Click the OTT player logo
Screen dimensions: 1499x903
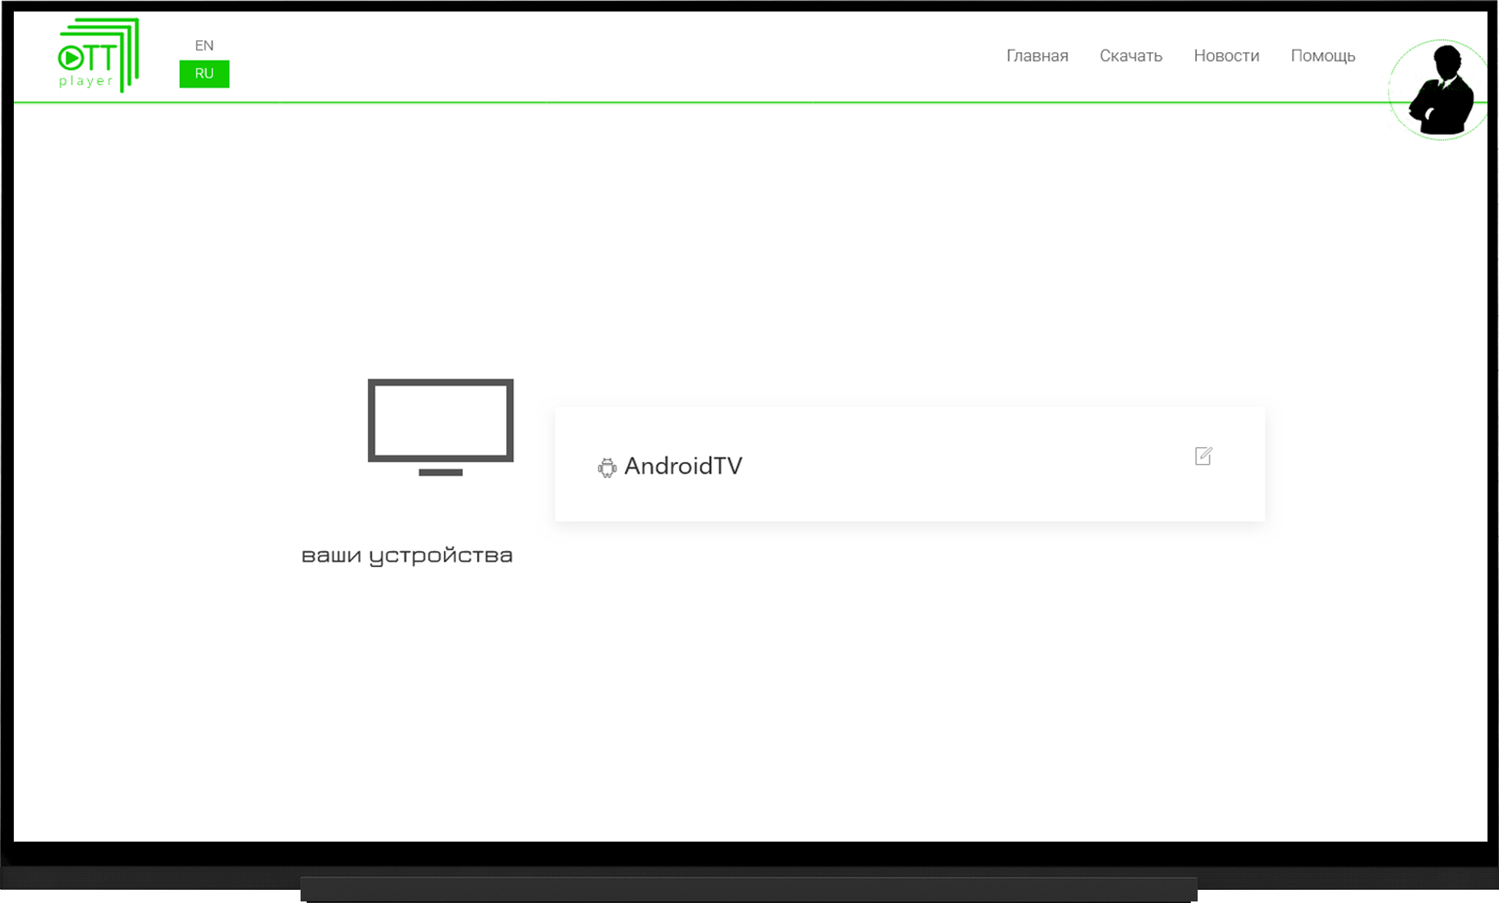click(99, 55)
